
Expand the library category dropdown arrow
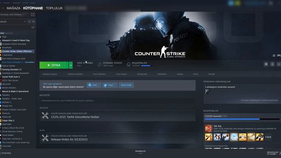25,22
